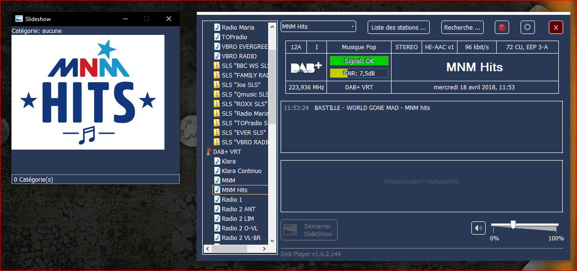Click the Radio 2 ANT station icon

(x=217, y=209)
